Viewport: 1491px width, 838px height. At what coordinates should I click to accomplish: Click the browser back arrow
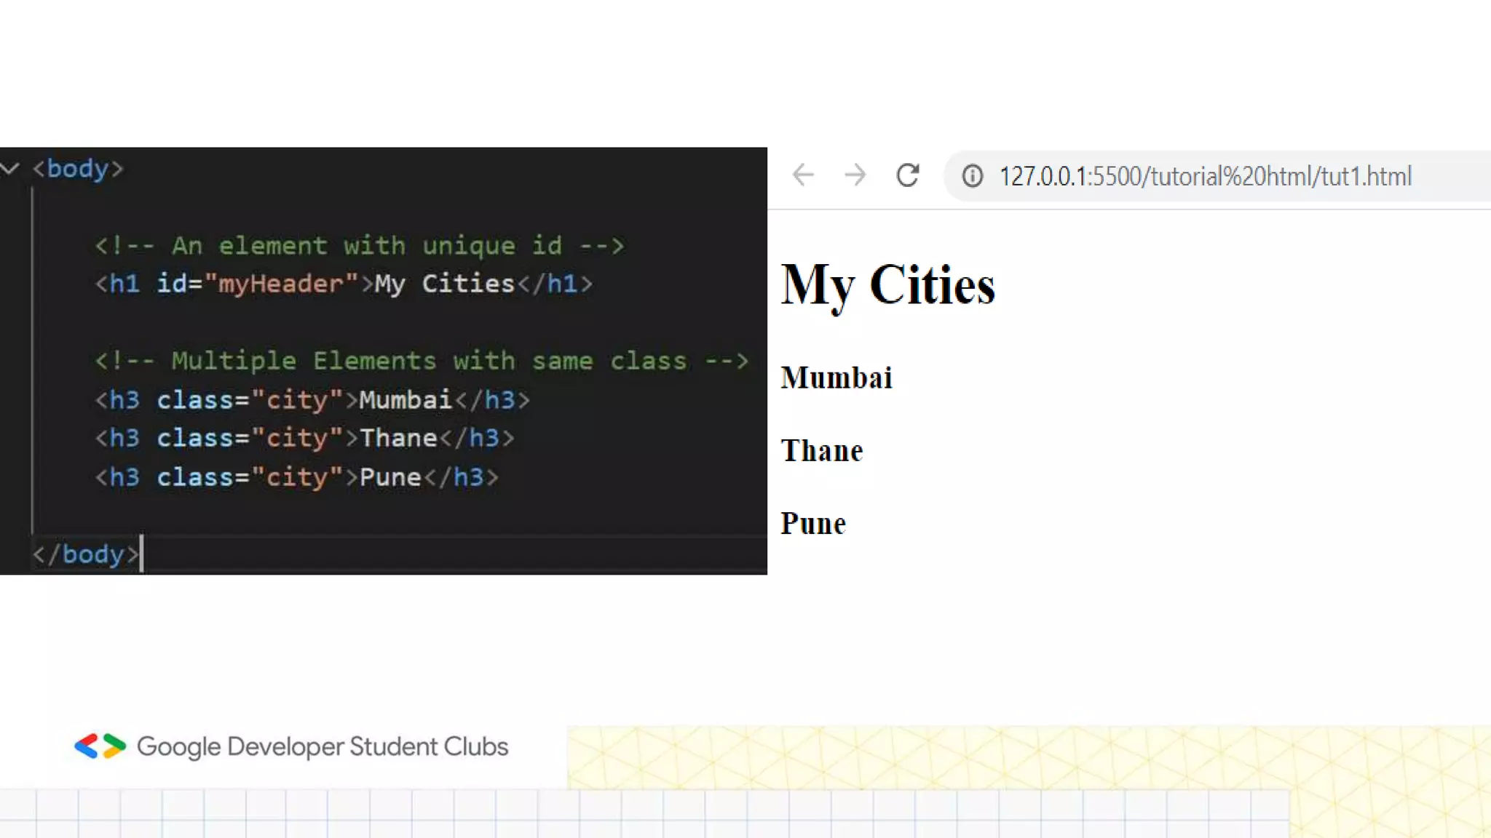click(x=803, y=175)
